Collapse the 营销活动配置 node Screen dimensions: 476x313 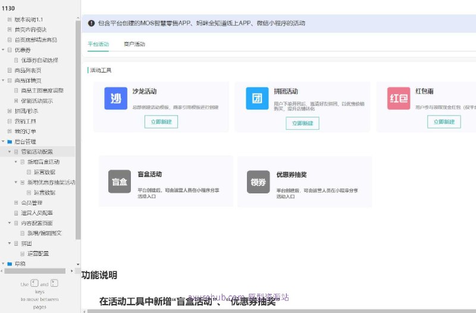click(x=10, y=152)
